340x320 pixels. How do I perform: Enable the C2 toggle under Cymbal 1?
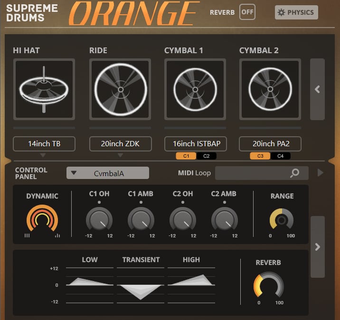[206, 156]
